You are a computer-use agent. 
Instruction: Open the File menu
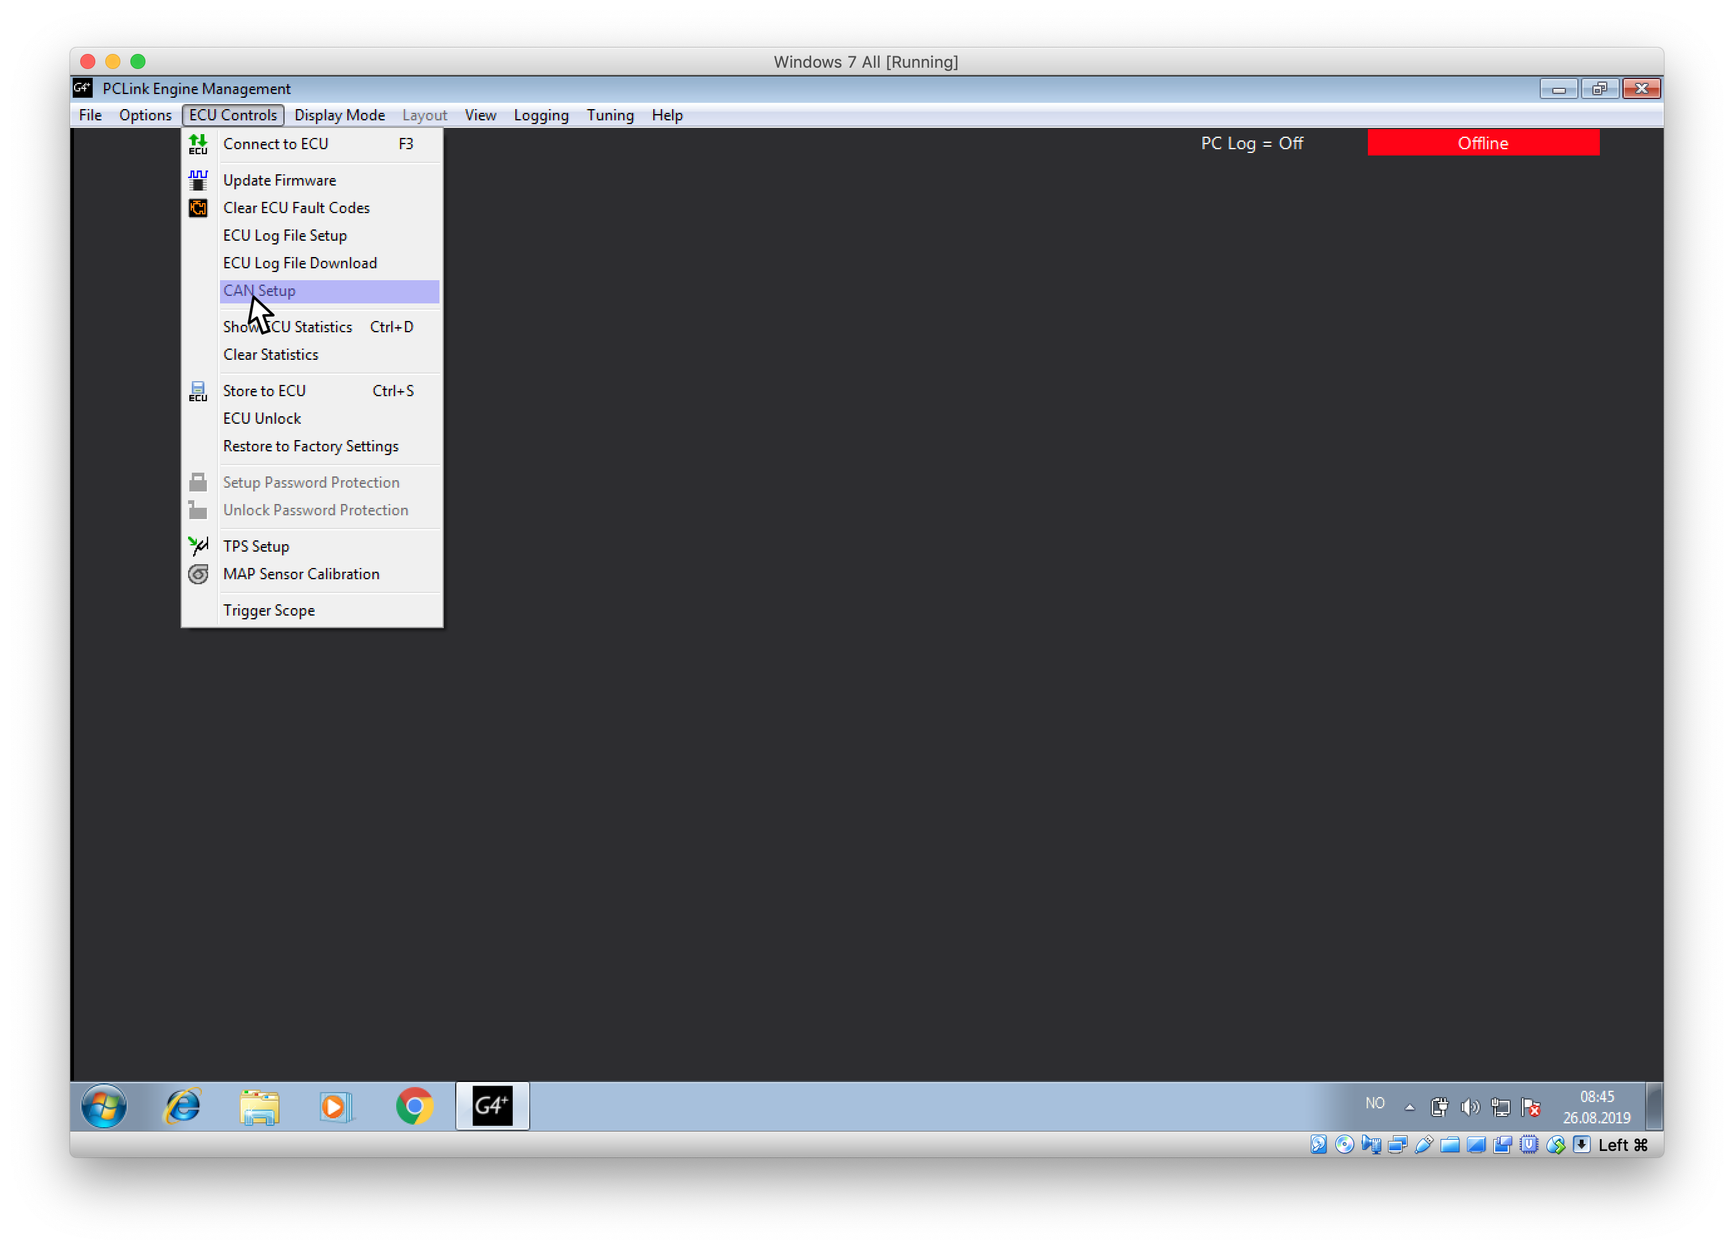tap(90, 115)
